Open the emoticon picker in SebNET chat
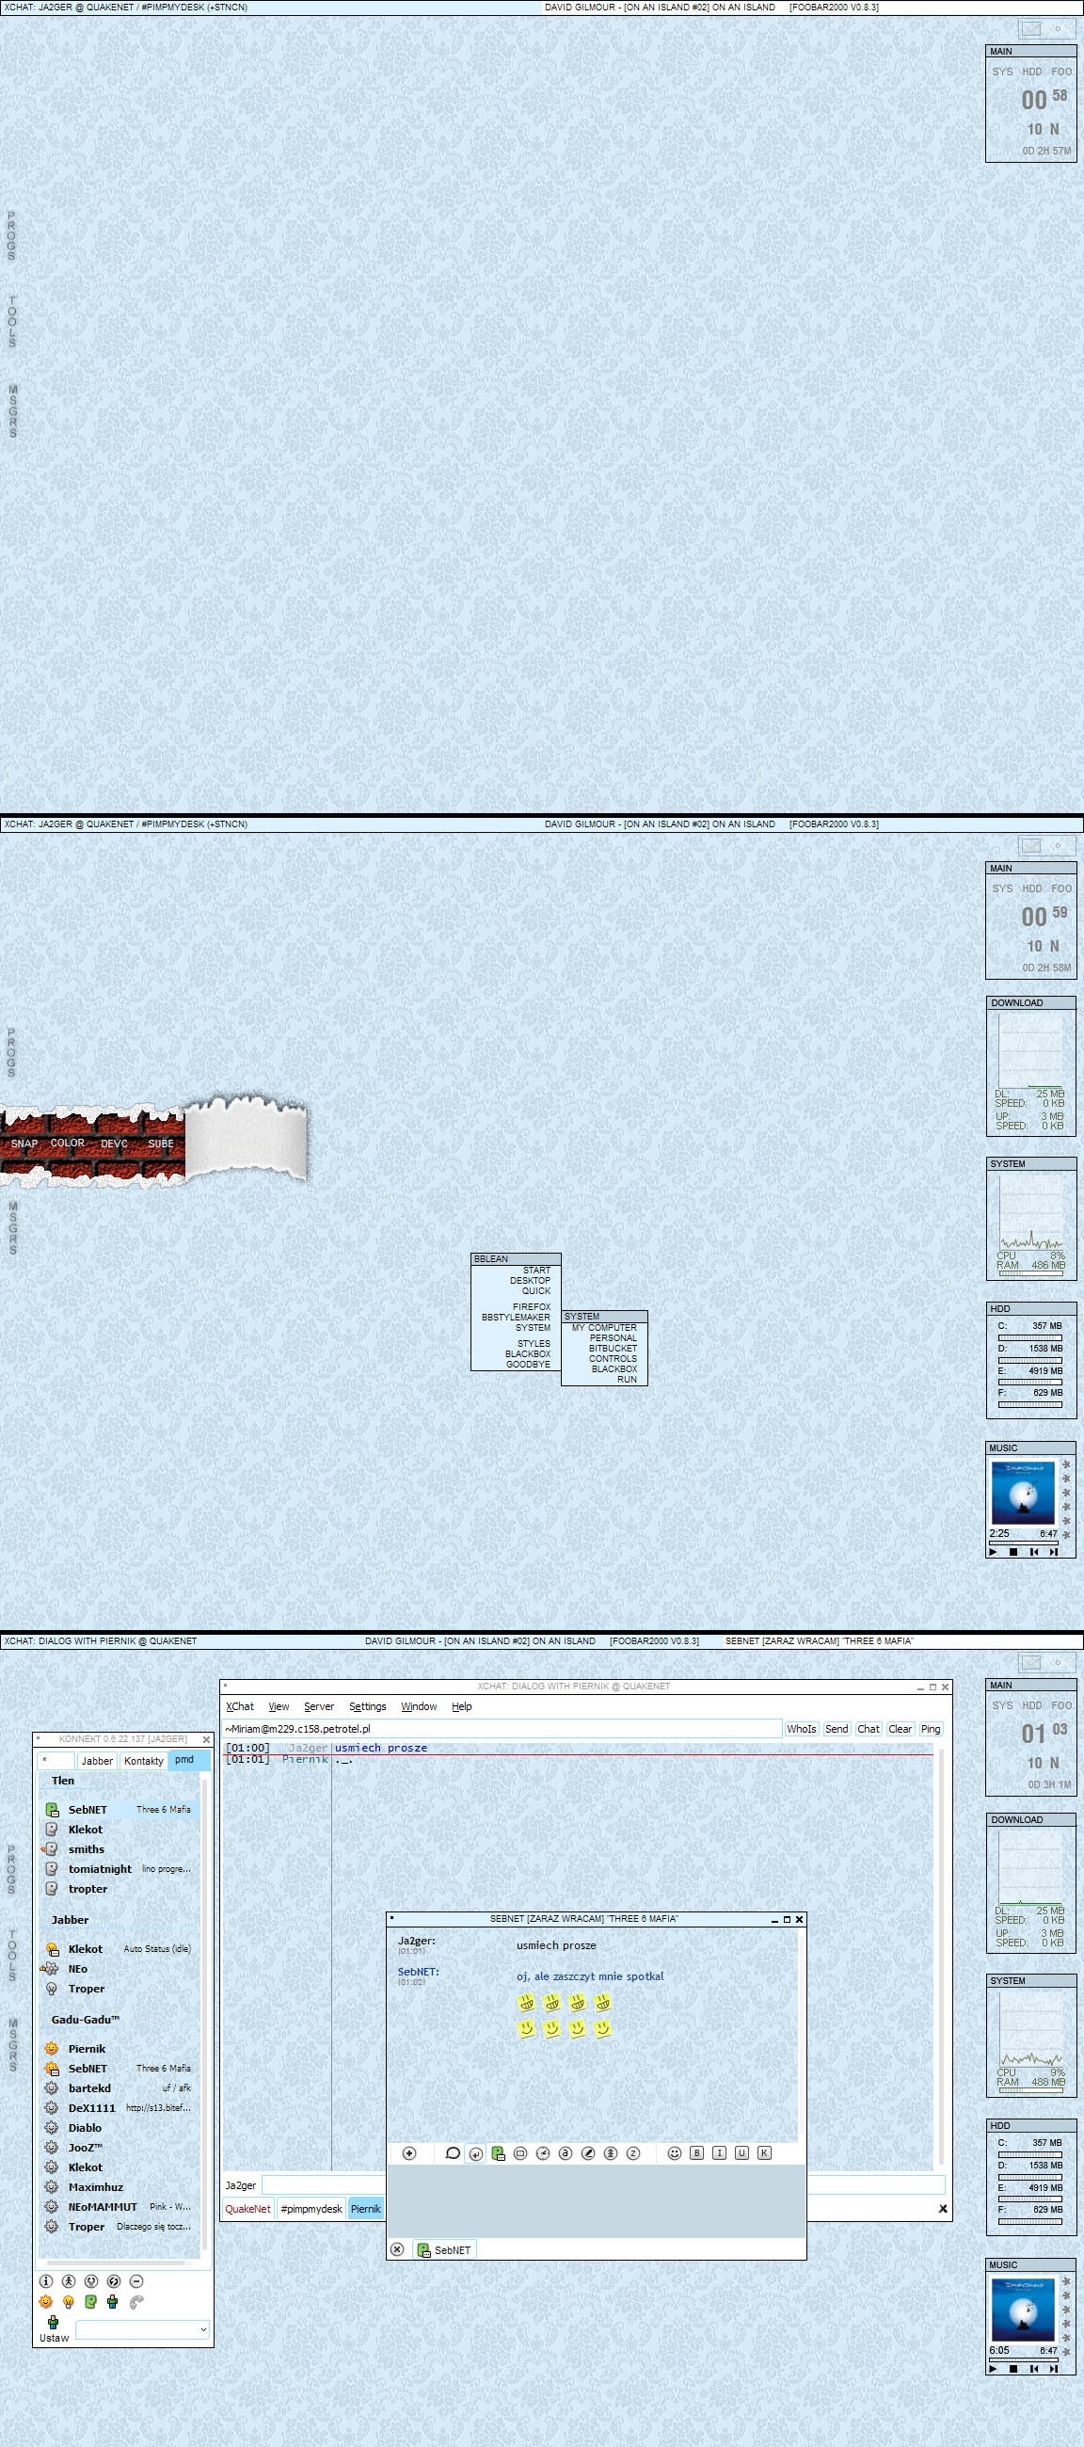Image resolution: width=1084 pixels, height=2447 pixels. (x=674, y=2153)
